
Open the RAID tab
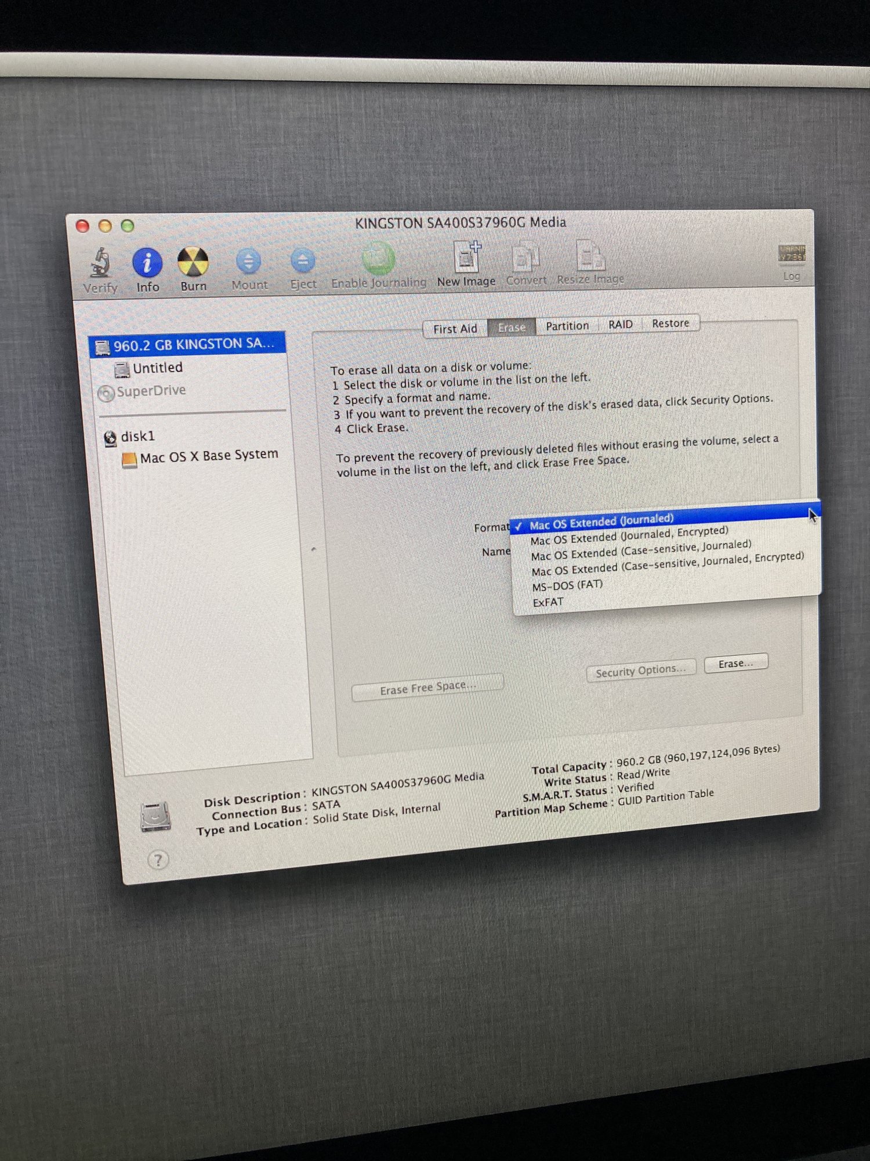click(620, 324)
